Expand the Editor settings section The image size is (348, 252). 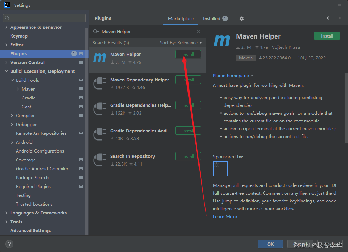click(6, 45)
